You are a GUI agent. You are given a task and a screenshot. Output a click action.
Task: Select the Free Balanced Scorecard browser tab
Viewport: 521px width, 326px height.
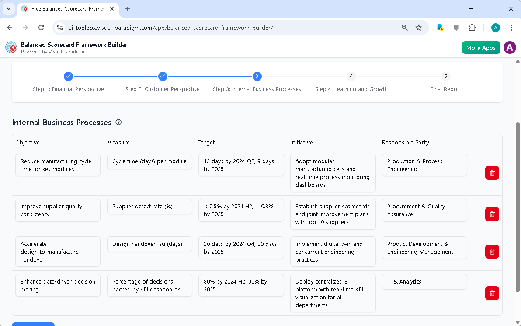[x=66, y=9]
